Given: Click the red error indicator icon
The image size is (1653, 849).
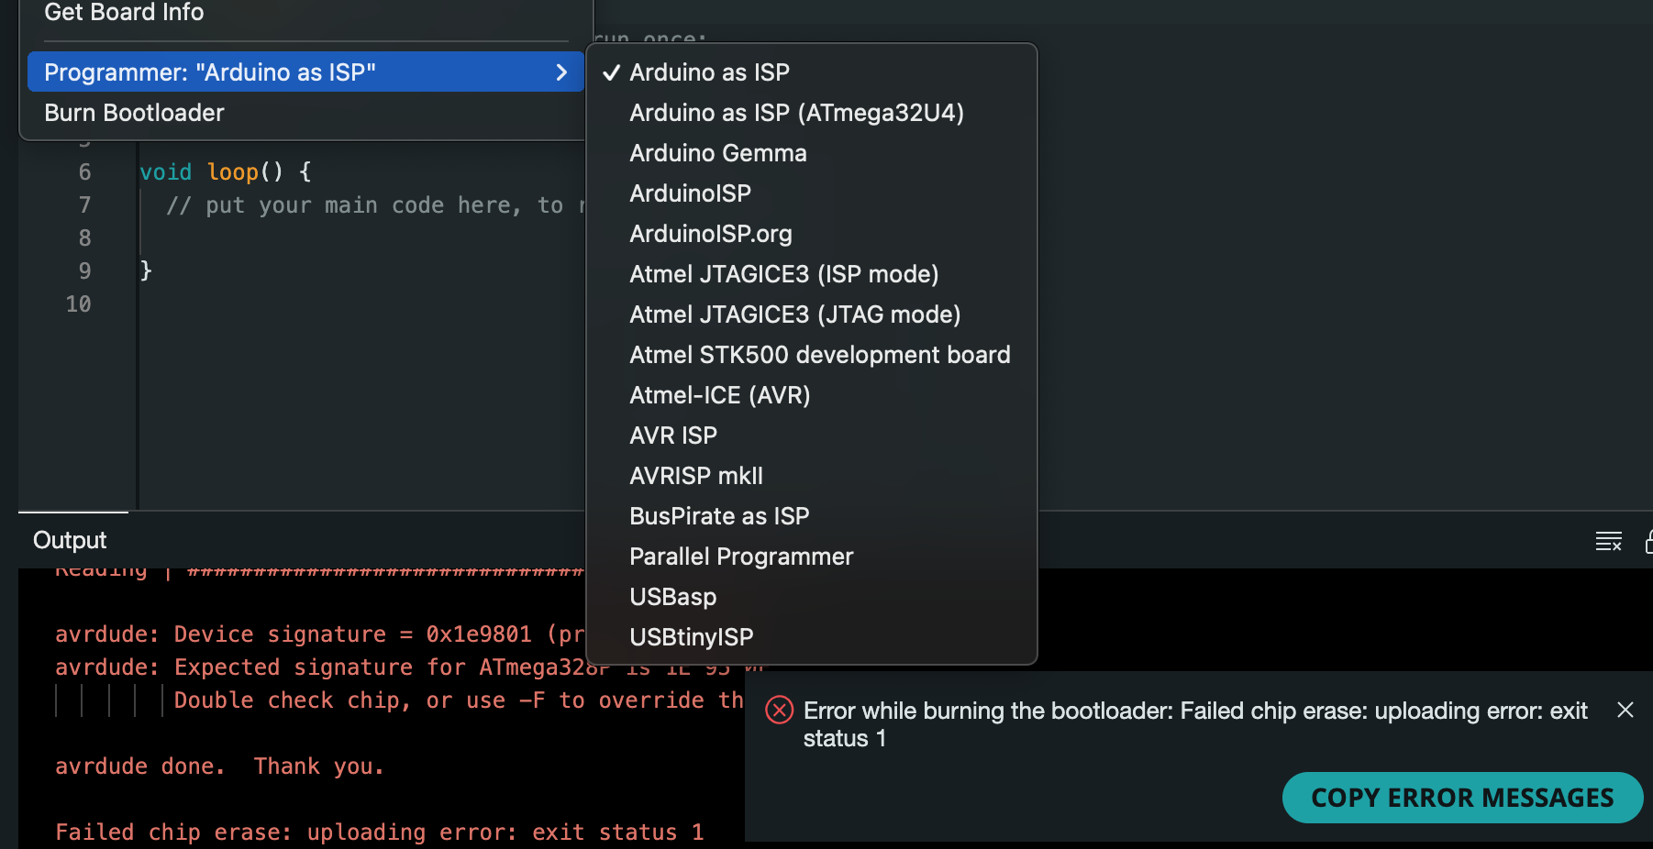Looking at the screenshot, I should [779, 710].
